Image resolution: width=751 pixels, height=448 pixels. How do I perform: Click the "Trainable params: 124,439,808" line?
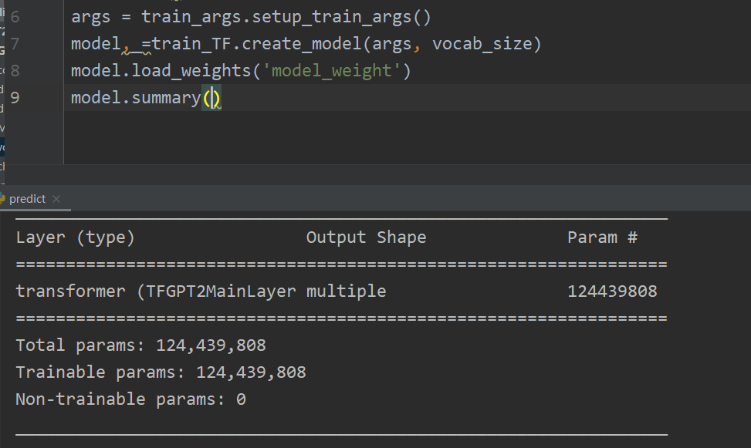pos(161,372)
